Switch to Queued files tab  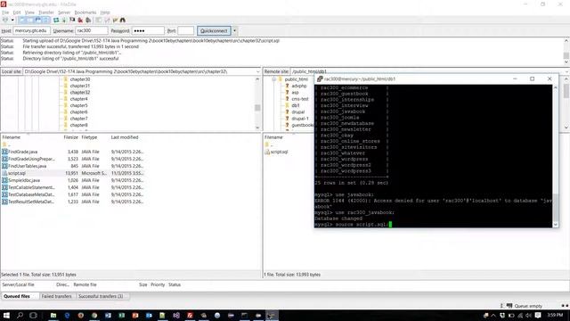pyautogui.click(x=17, y=297)
